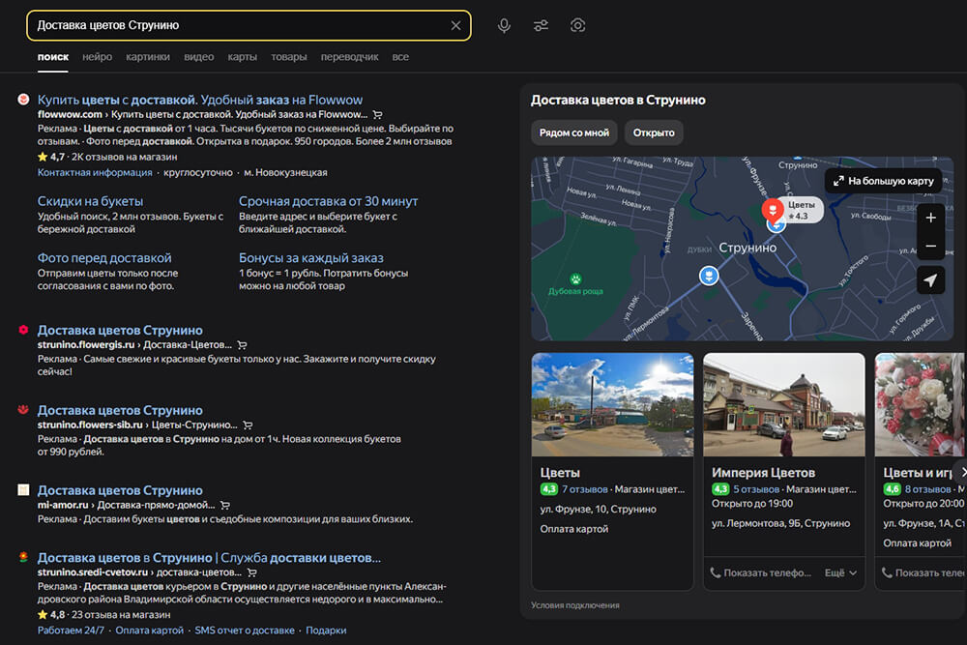Open the 'Условия подключения' link
This screenshot has height=645, width=967.
tap(575, 605)
